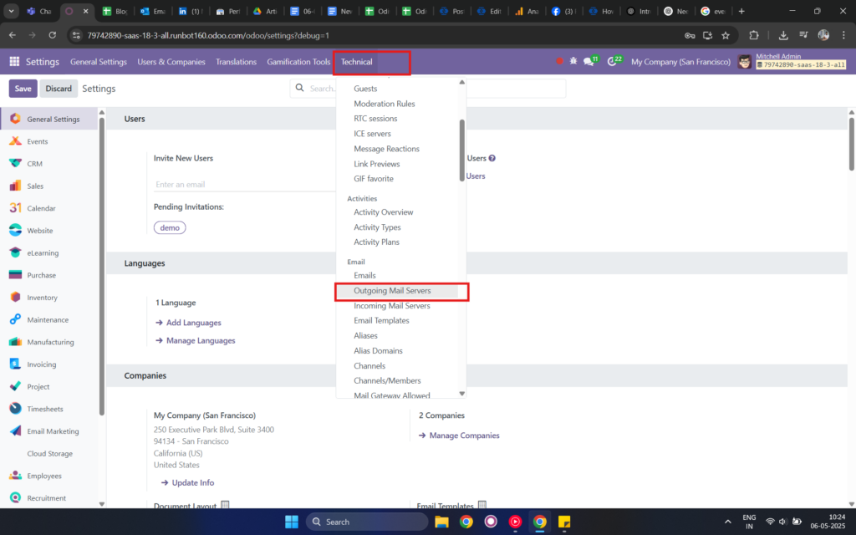Open eLearning settings section
This screenshot has height=535, width=856.
point(49,253)
